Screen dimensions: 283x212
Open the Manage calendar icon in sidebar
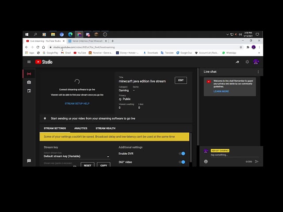point(29,91)
